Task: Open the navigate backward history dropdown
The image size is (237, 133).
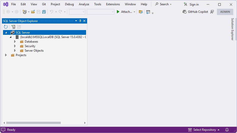Action: [13, 12]
